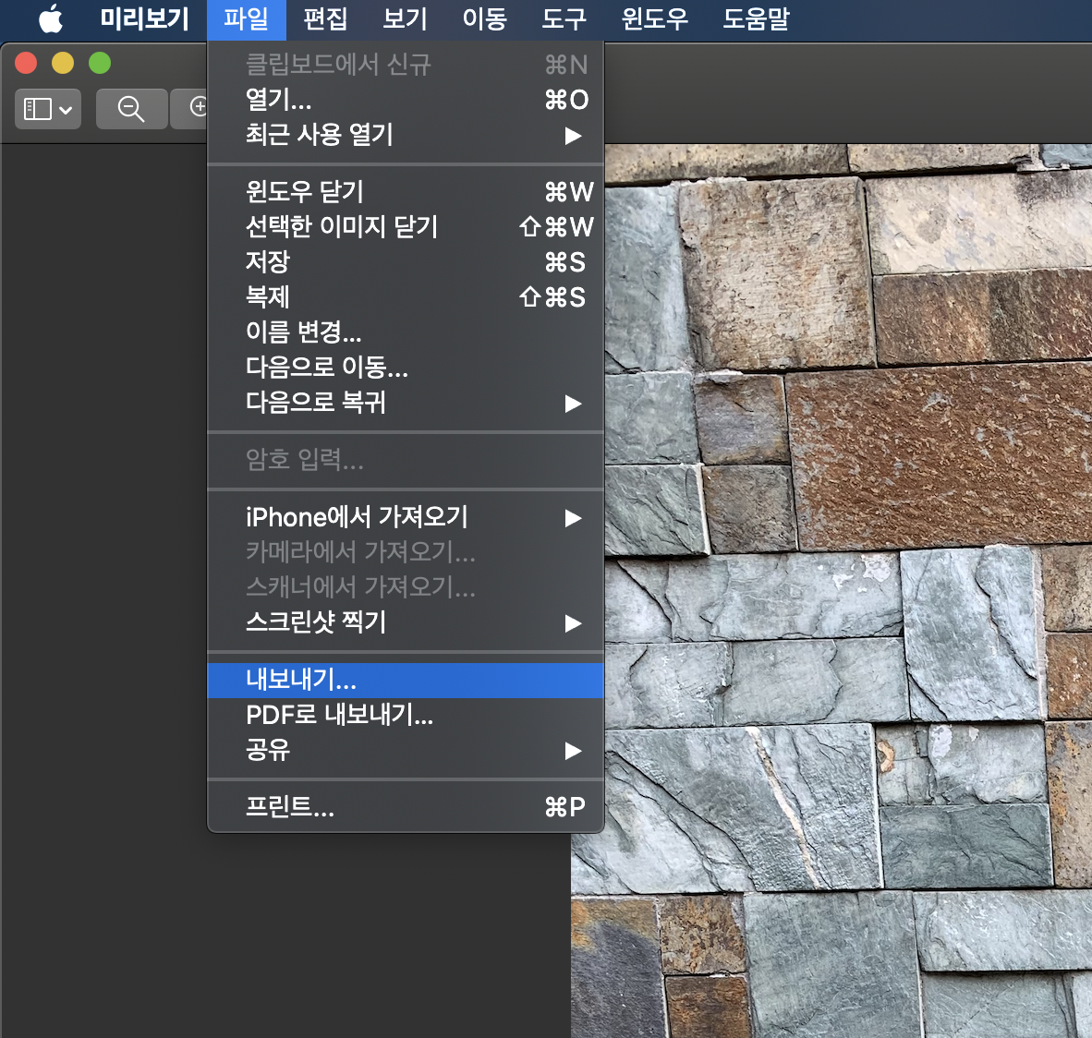Expand the 다음으로 복귀 submenu
The height and width of the screenshot is (1038, 1092).
(x=406, y=403)
